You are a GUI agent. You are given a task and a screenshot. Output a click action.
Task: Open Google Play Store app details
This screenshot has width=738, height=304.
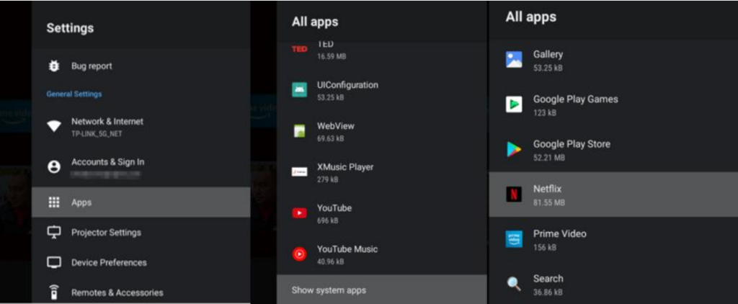pos(613,149)
